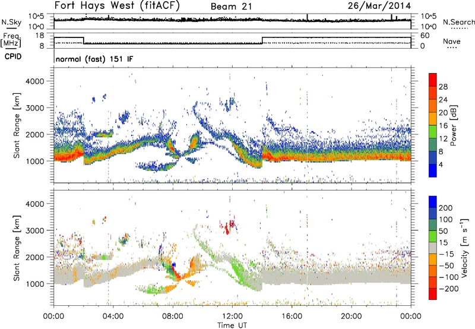Image resolution: width=475 pixels, height=329 pixels.
Task: Click the bright blue top segment of Velocity colorbar
Action: pos(433,202)
